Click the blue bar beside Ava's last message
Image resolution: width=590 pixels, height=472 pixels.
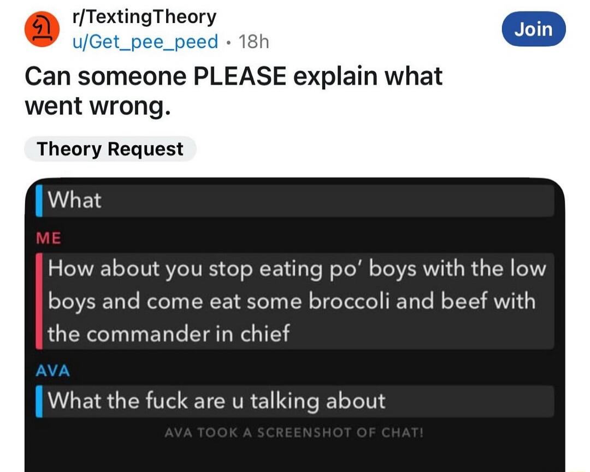pyautogui.click(x=39, y=401)
